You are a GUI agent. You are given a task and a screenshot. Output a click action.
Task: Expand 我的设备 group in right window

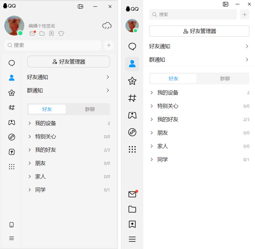click(199, 93)
